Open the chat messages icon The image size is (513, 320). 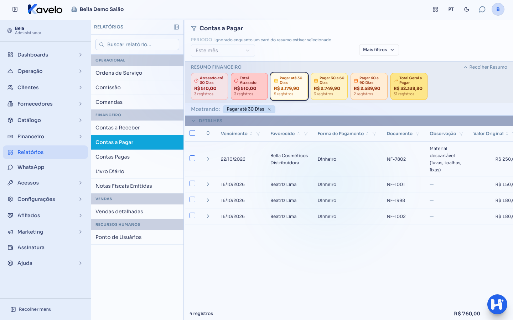click(482, 9)
